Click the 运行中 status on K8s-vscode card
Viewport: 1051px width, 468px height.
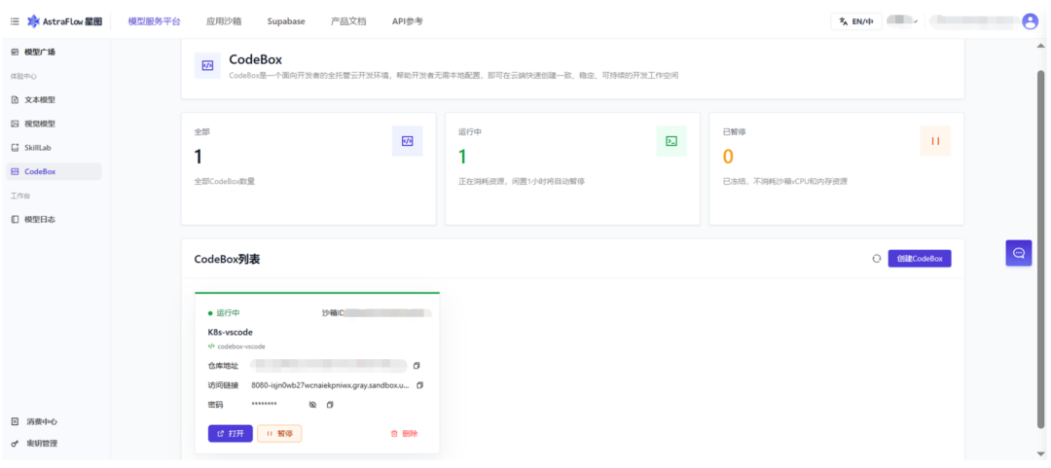pos(224,313)
